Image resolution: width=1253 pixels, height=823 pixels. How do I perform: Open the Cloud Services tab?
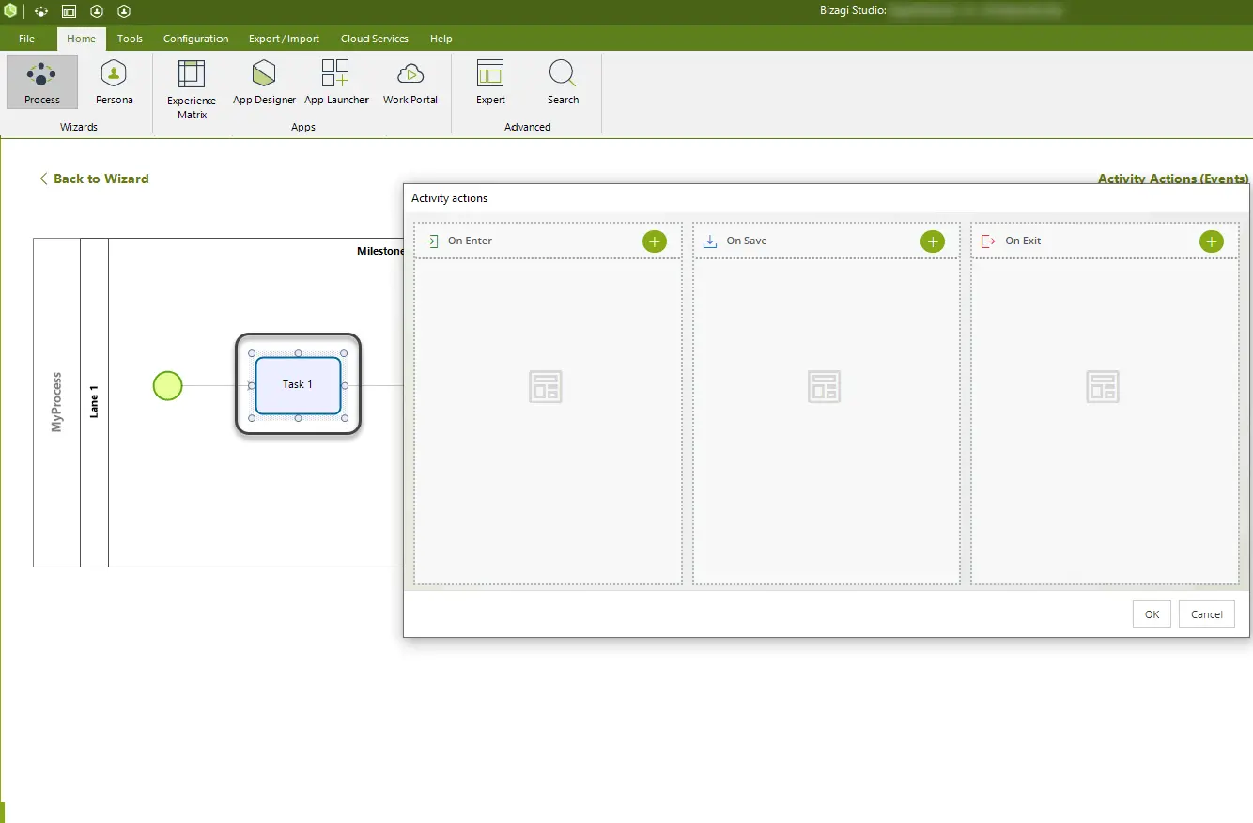click(x=374, y=39)
